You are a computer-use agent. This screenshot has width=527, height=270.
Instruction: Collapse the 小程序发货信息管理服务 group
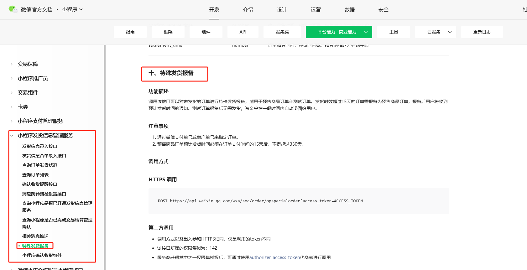pos(45,135)
